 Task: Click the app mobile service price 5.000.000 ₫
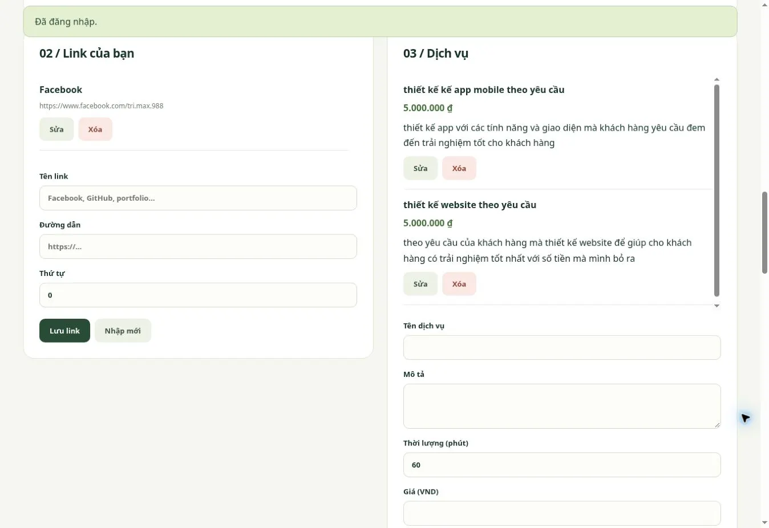[x=428, y=108]
